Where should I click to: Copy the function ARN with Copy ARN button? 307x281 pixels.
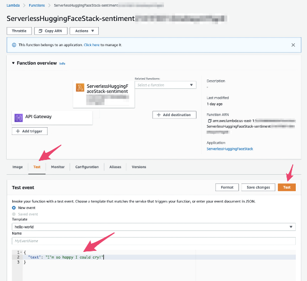51,31
